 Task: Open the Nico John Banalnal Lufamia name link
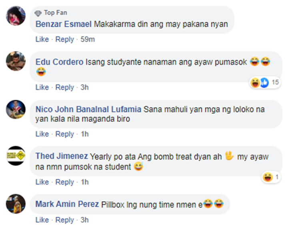[88, 109]
